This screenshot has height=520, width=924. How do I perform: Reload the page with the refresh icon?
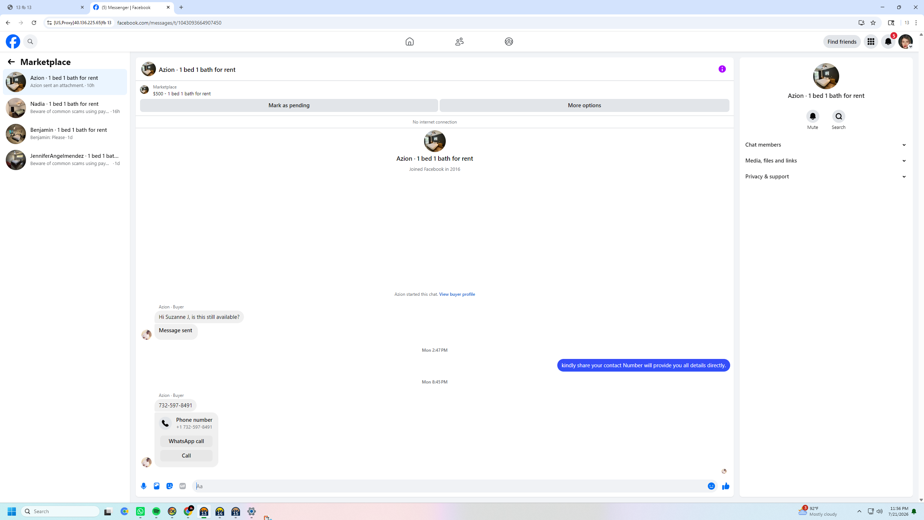point(34,23)
